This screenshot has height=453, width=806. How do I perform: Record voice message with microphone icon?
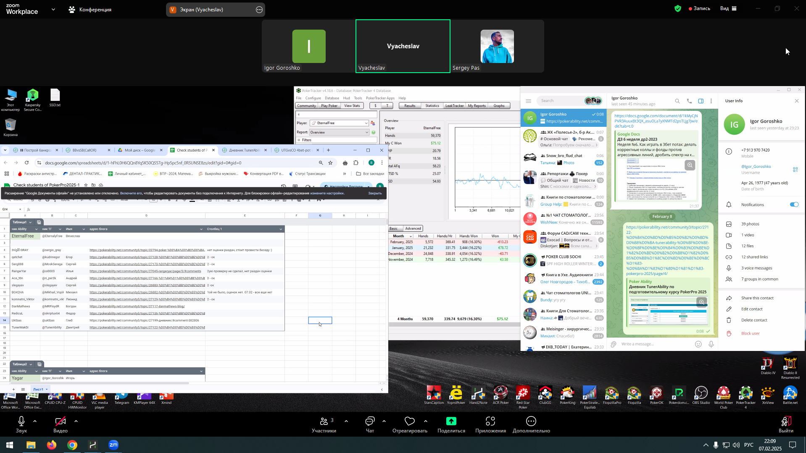pos(711,344)
